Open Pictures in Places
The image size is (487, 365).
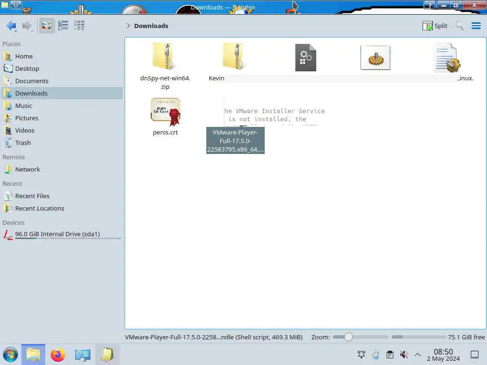62,118
